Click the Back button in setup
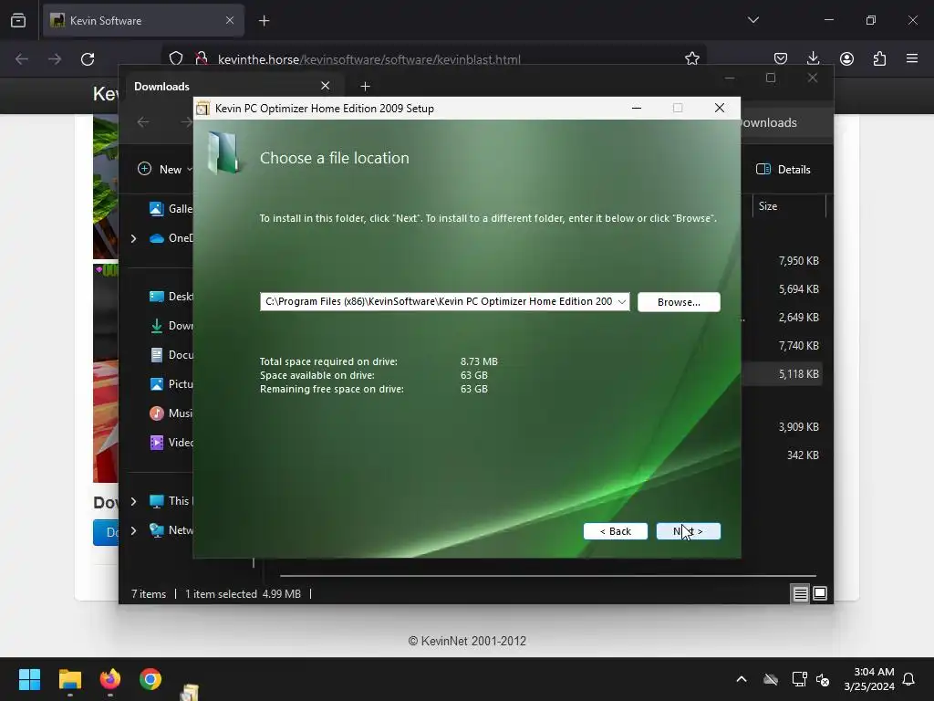 click(616, 531)
